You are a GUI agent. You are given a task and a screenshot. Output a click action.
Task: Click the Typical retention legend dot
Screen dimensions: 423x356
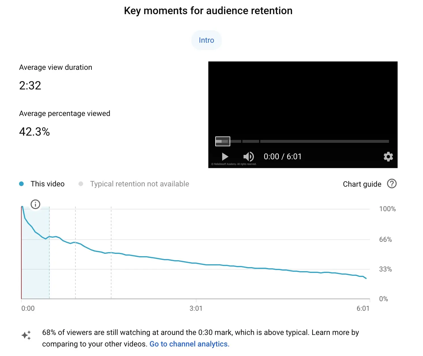[81, 184]
